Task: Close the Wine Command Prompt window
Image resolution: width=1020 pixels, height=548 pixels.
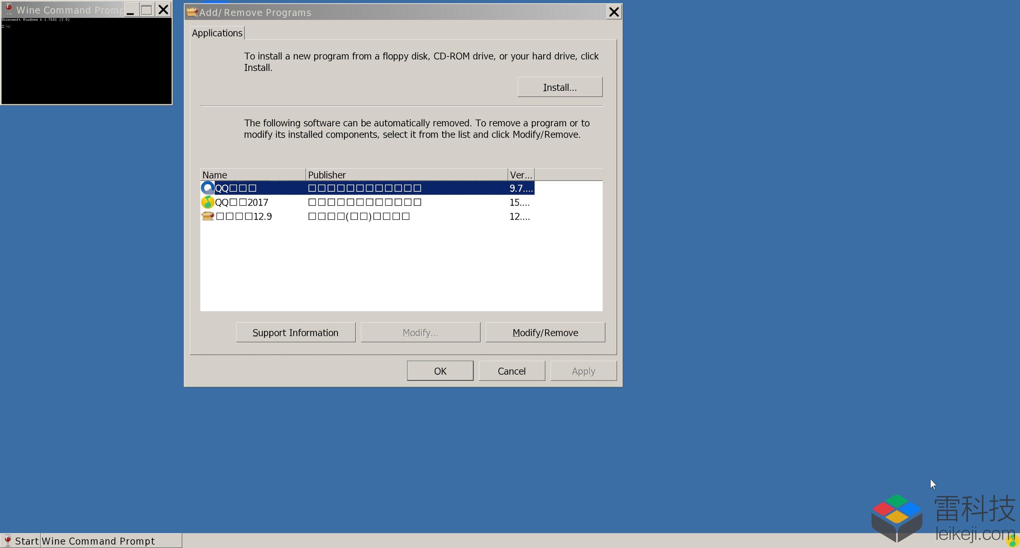Action: coord(163,9)
